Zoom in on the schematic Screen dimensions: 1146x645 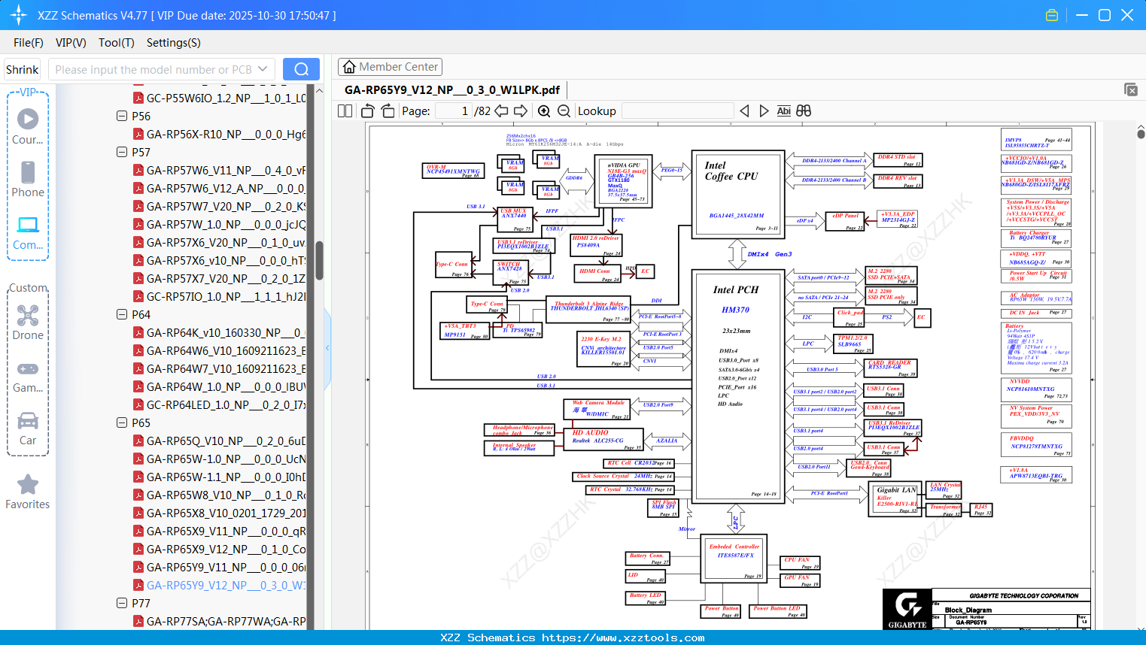pos(544,111)
